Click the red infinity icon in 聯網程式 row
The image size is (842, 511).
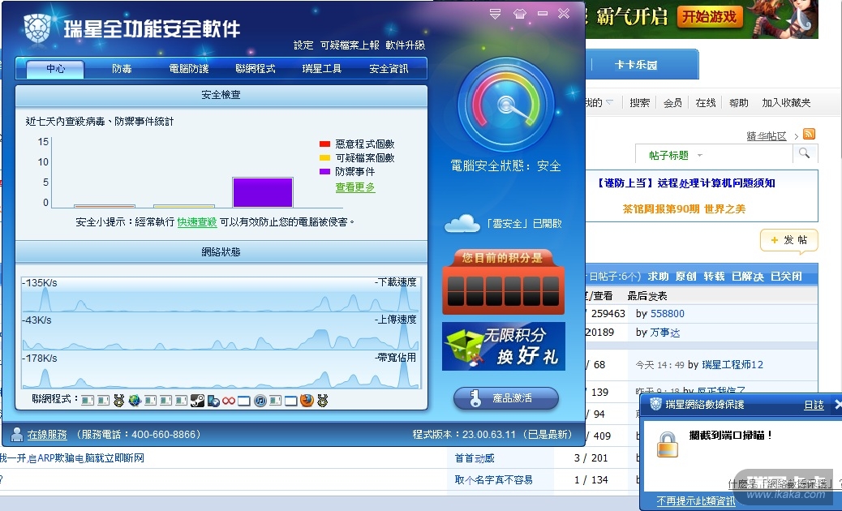pyautogui.click(x=229, y=401)
